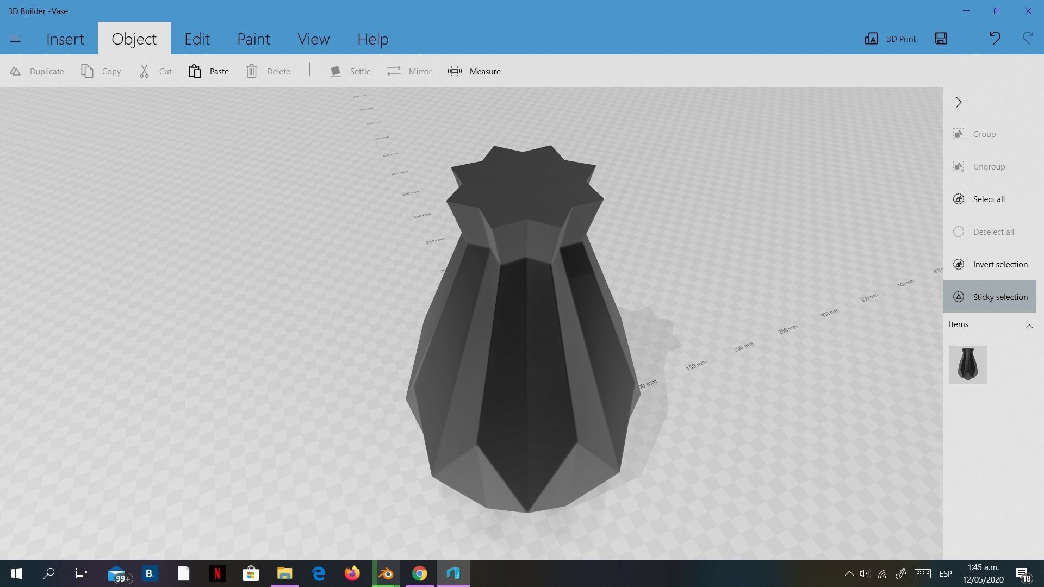
Task: Switch to the Insert tab
Action: [x=65, y=39]
